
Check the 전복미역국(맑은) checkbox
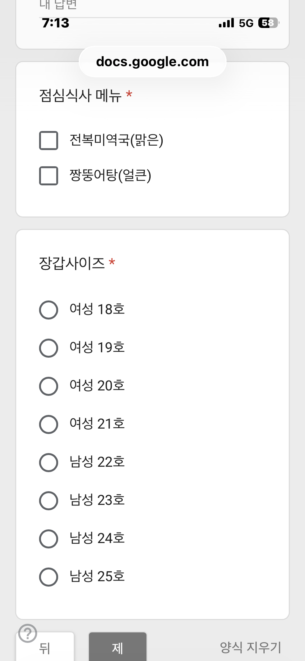tap(49, 140)
